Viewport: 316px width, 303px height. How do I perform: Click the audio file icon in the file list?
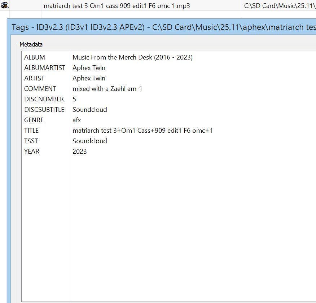click(5, 5)
